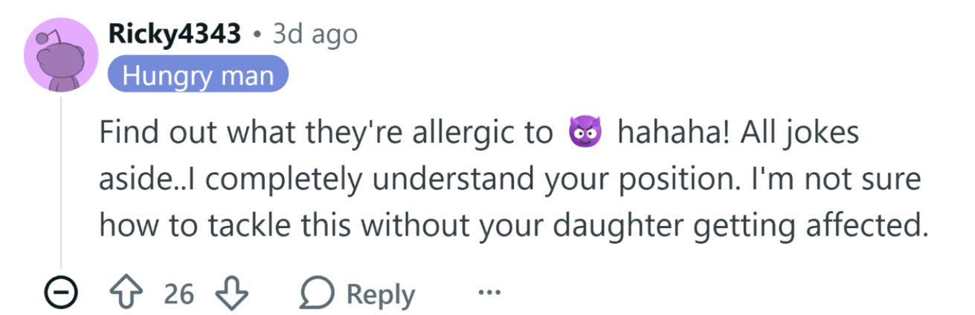Viewport: 975px width, 315px height.
Task: Click the vote score 26
Action: click(178, 294)
